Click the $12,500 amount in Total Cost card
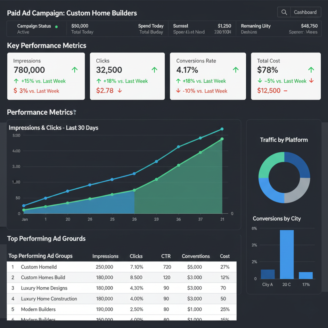 (269, 91)
